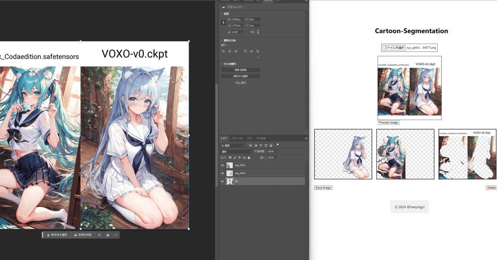Click the flip horizontal icon under Transform
The width and height of the screenshot is (497, 260).
(252, 32)
